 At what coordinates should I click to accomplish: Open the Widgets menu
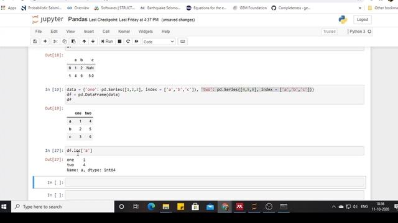point(146,32)
